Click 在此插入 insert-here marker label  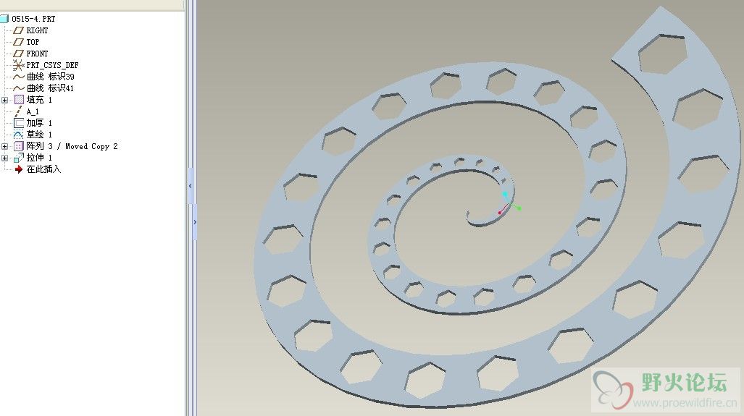click(x=43, y=169)
